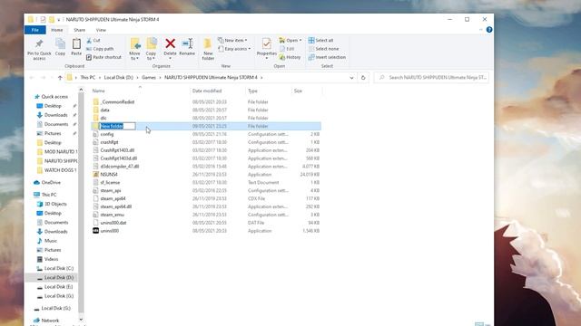The image size is (581, 326).
Task: Open the File menu tab
Action: click(x=35, y=30)
